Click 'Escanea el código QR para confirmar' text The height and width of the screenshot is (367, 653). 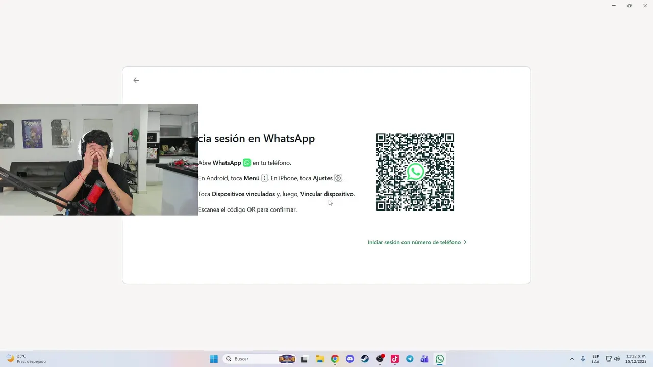click(x=247, y=209)
